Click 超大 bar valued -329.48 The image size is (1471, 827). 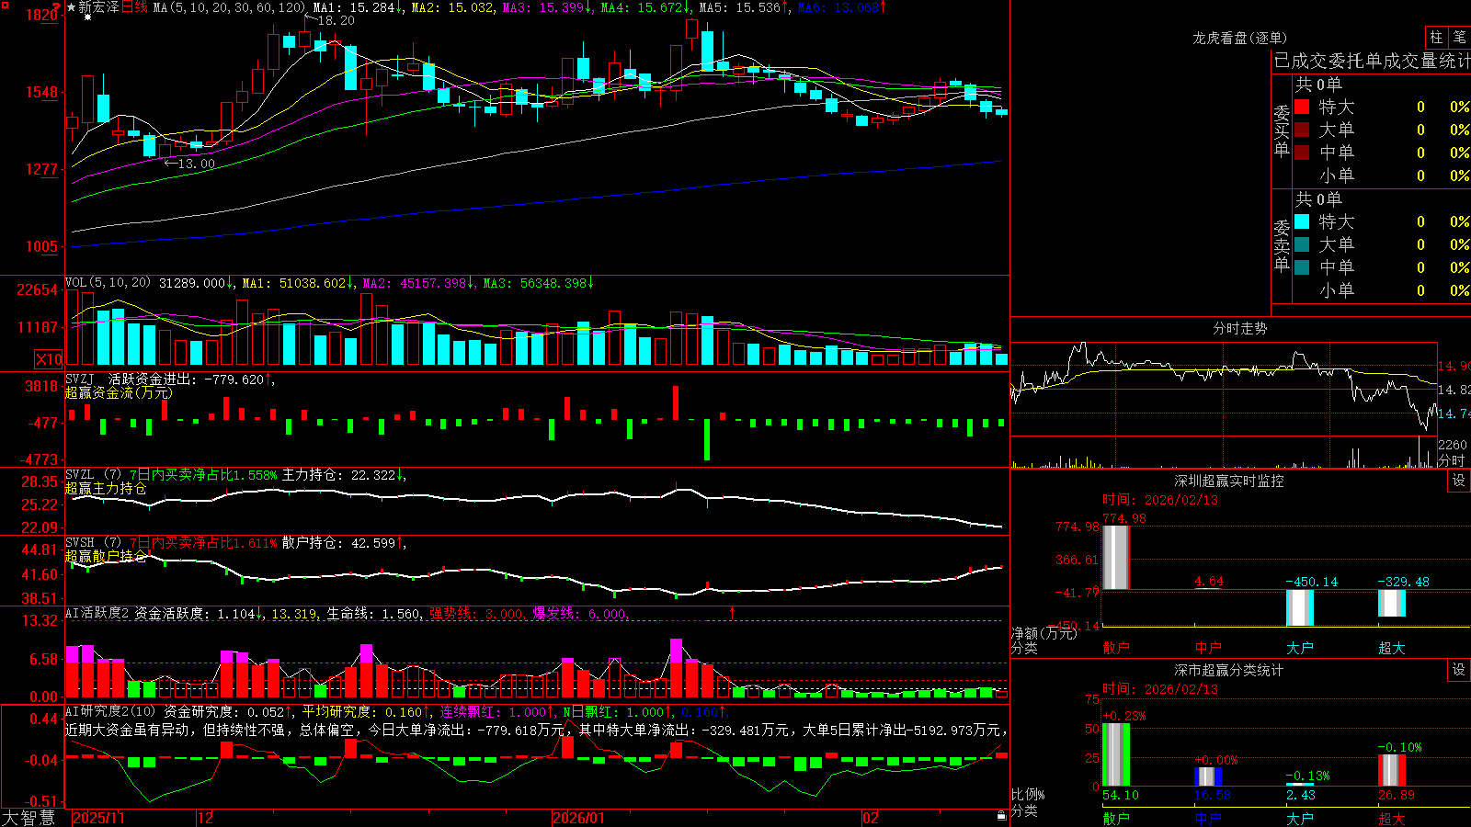coord(1391,603)
